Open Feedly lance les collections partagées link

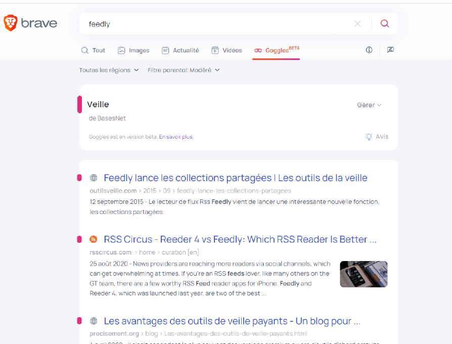point(235,178)
